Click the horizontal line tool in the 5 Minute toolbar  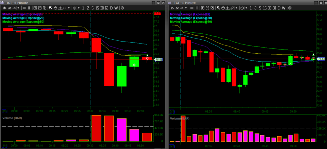(65, 8)
